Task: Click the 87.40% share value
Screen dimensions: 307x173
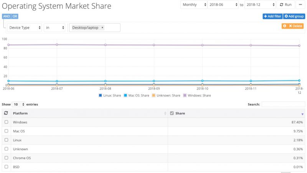Action: tap(297, 122)
